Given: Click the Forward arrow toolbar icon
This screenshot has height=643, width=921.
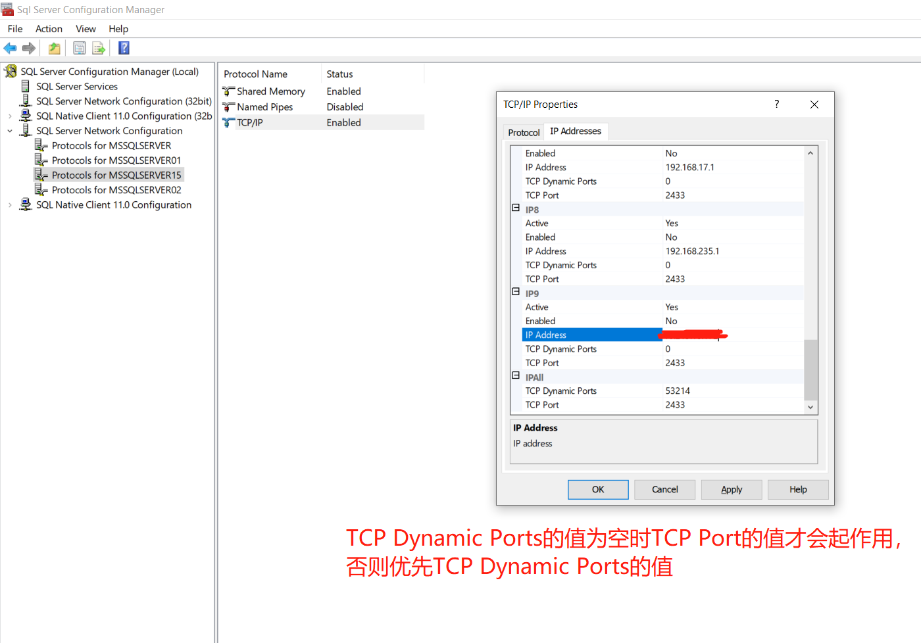Looking at the screenshot, I should click(x=29, y=48).
